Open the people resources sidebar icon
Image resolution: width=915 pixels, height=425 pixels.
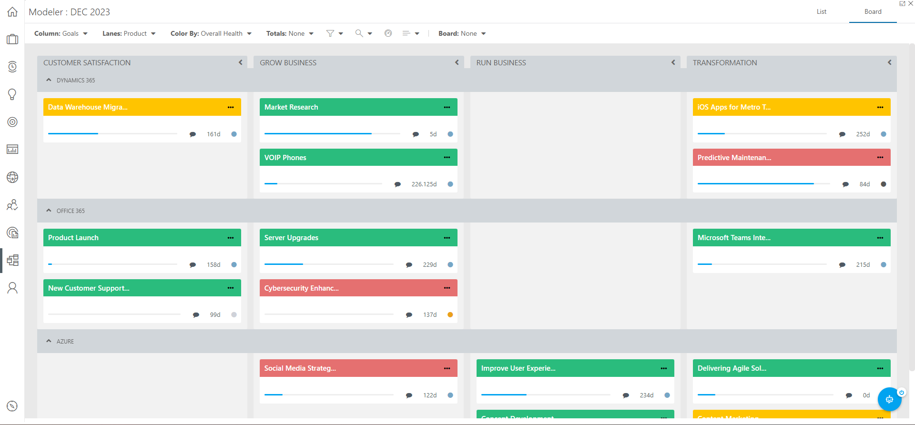point(12,205)
